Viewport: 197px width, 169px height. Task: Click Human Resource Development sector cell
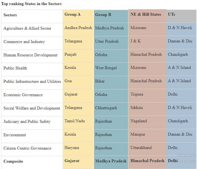pos(30,55)
